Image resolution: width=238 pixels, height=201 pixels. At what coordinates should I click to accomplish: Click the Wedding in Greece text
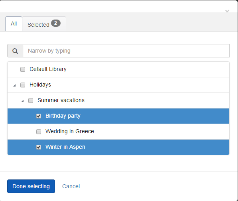(x=70, y=131)
